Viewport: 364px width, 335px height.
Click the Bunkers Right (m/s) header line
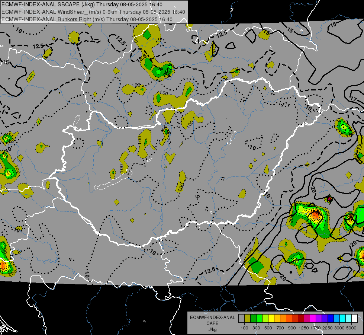click(x=87, y=19)
